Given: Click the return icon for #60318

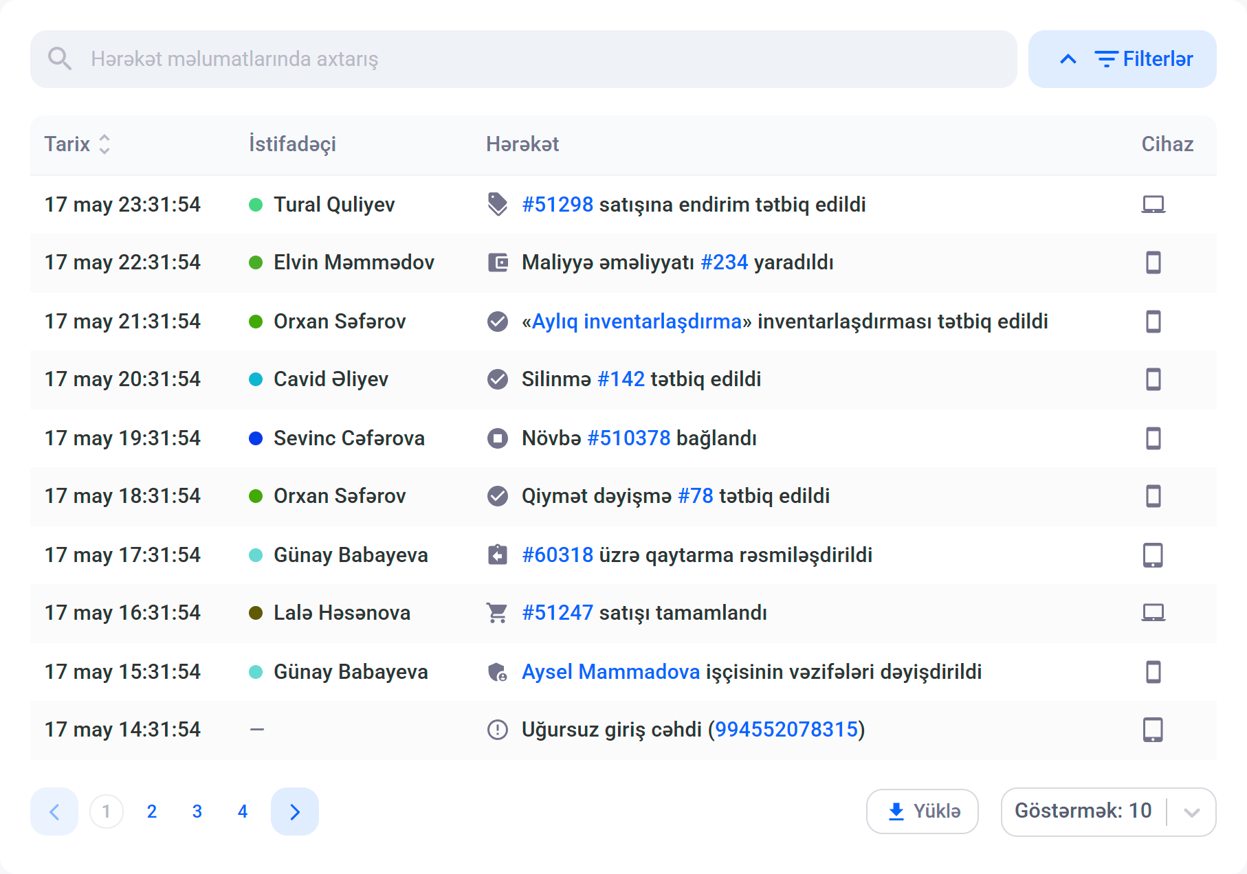Looking at the screenshot, I should [497, 555].
